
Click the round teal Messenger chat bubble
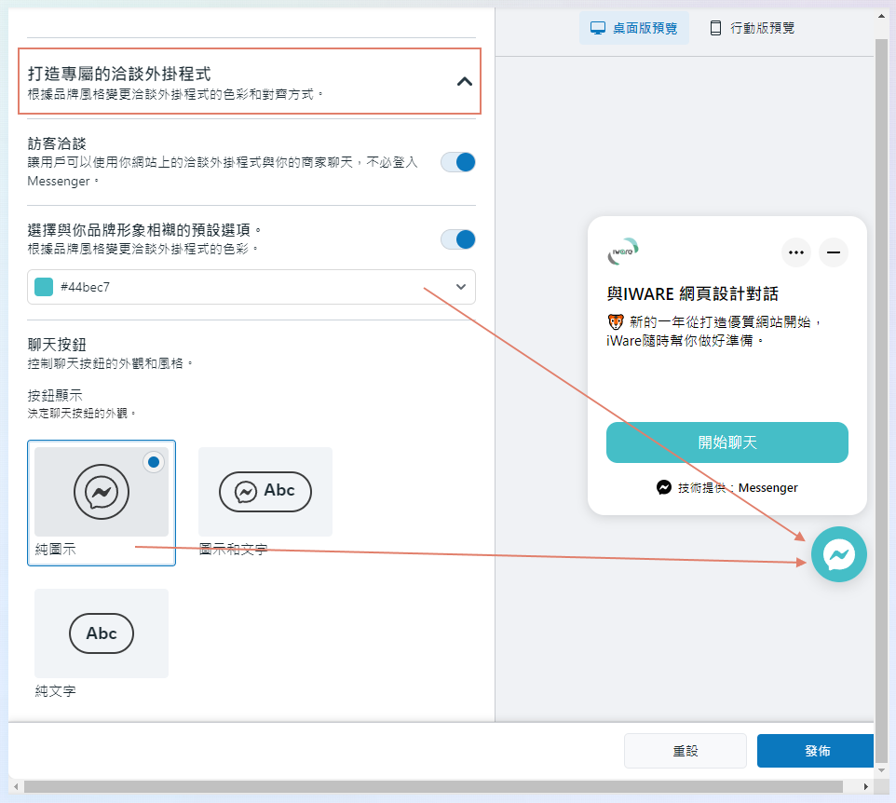click(x=839, y=554)
